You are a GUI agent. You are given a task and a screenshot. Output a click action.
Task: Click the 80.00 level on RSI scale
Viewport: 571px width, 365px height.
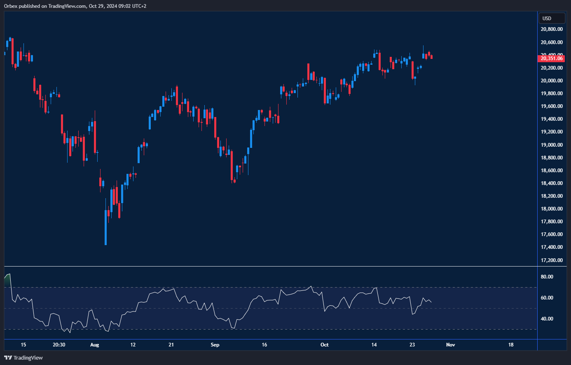547,277
